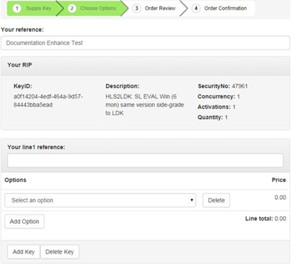Open the 'Select an option' dropdown
Screen dimensions: 291x265
(x=100, y=200)
